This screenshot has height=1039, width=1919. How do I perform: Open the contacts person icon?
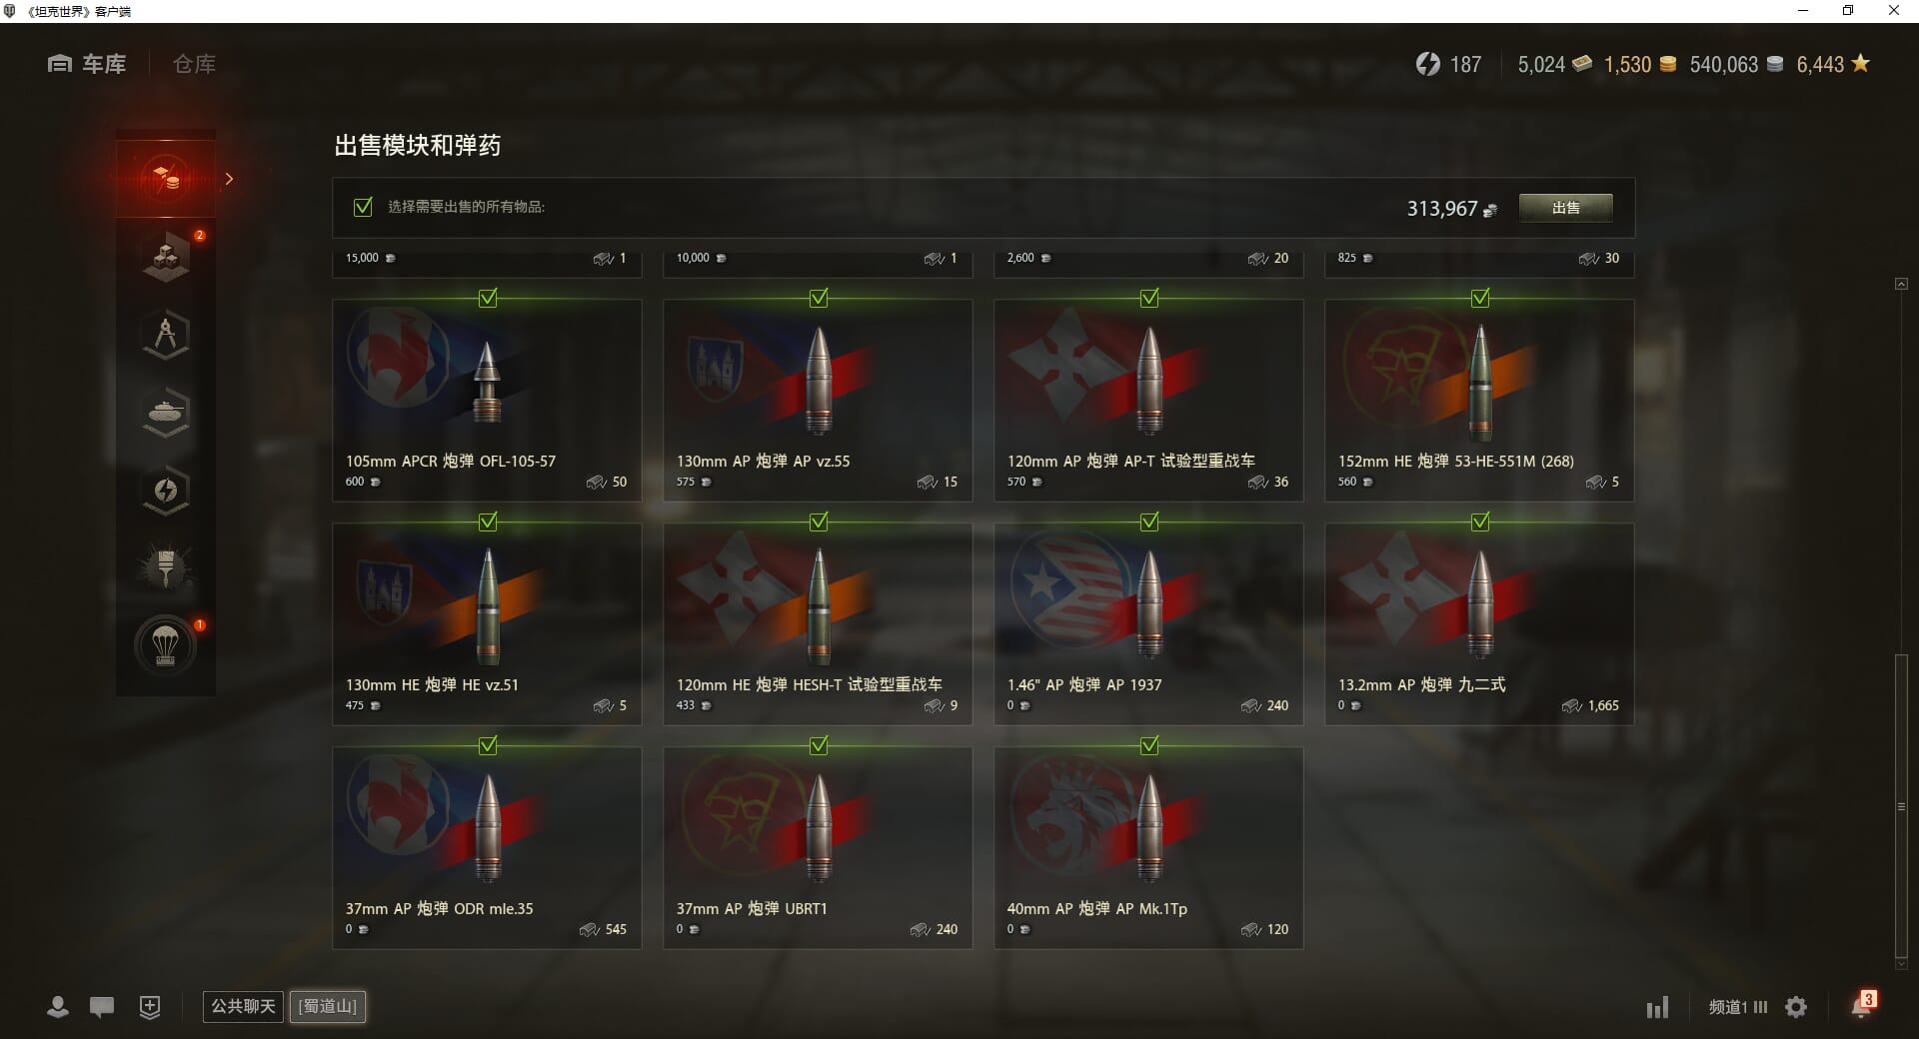click(58, 1007)
